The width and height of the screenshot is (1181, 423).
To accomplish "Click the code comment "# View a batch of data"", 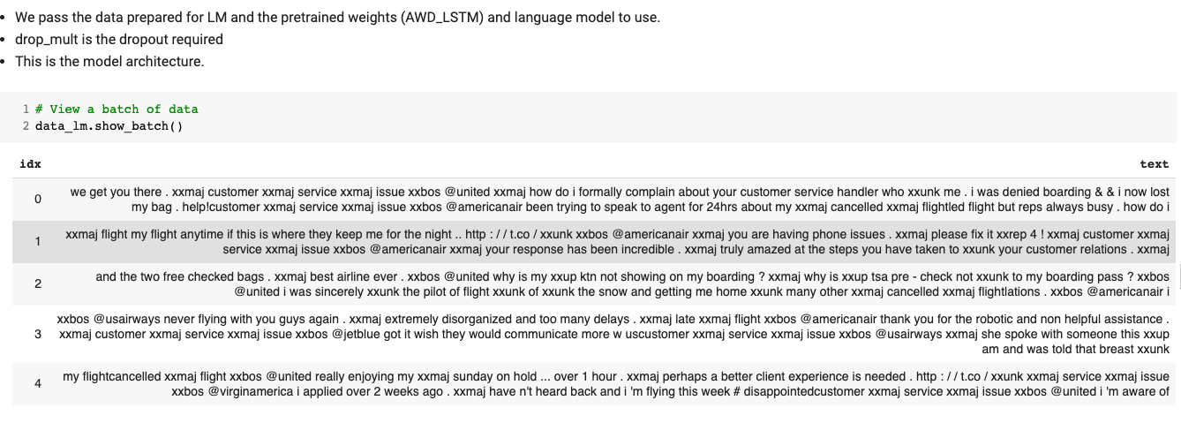I will coord(117,110).
